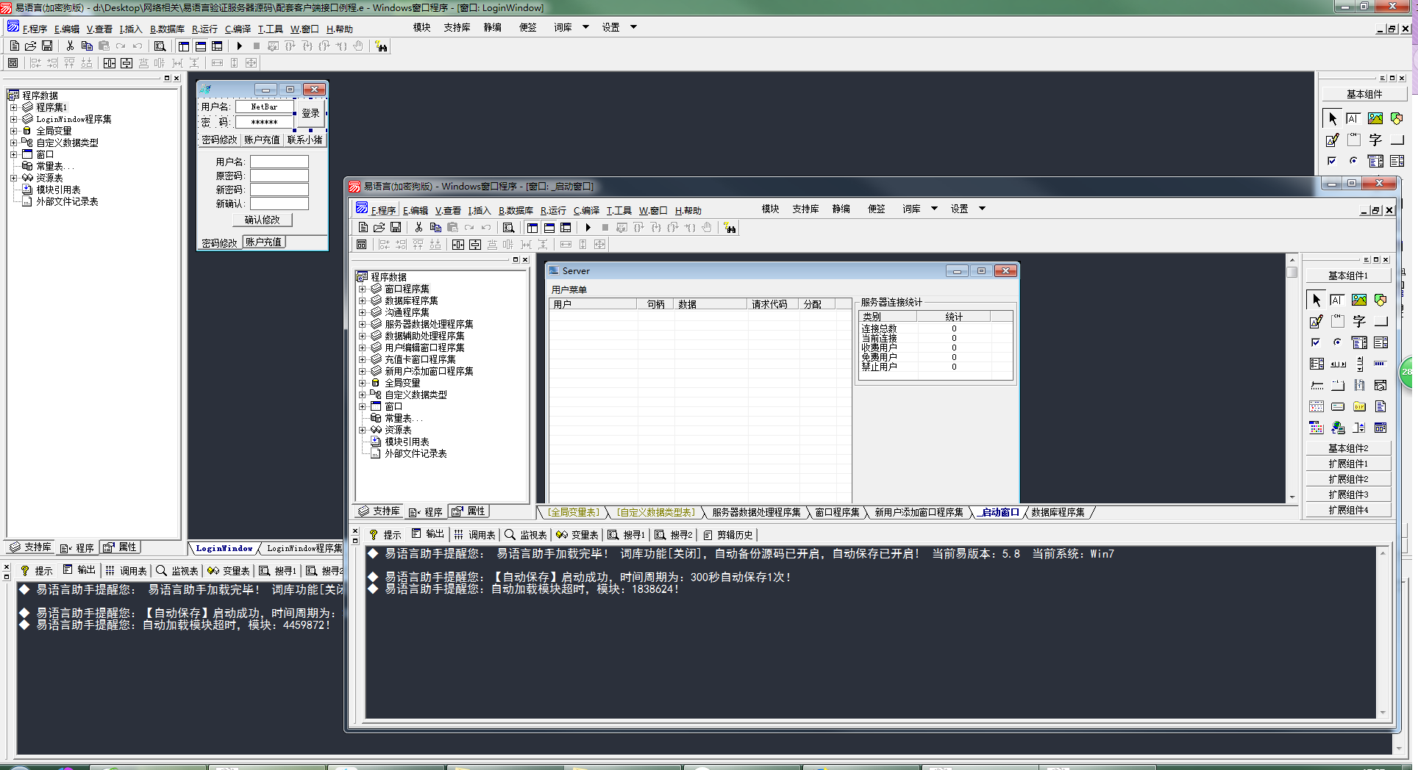
Task: Expand 程序集1 node in LoginWindow tree
Action: pyautogui.click(x=13, y=107)
